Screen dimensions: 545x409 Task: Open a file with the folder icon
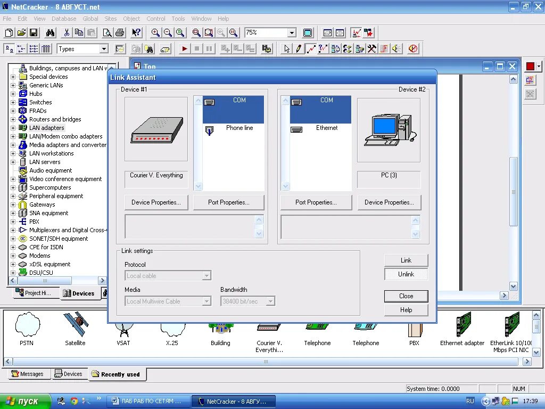click(21, 32)
